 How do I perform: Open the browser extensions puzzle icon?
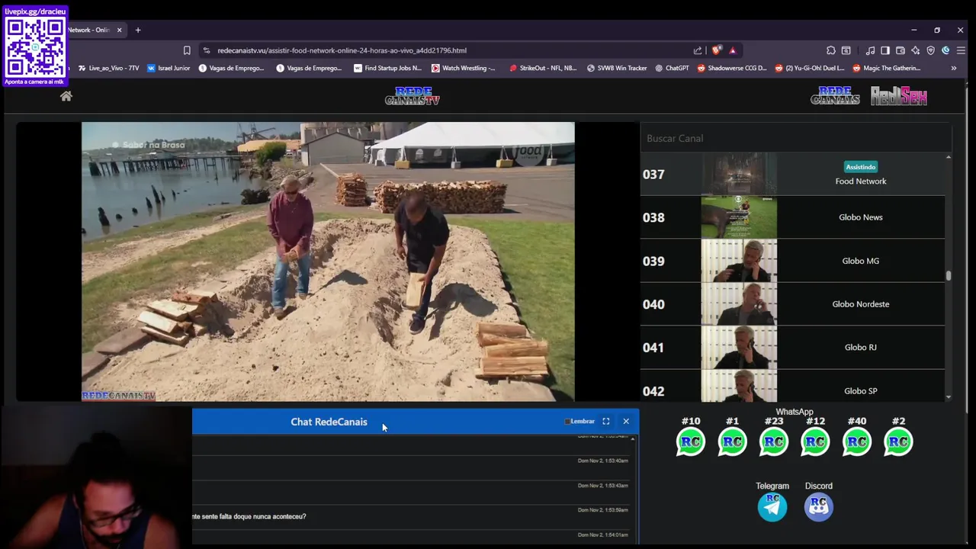click(x=831, y=50)
